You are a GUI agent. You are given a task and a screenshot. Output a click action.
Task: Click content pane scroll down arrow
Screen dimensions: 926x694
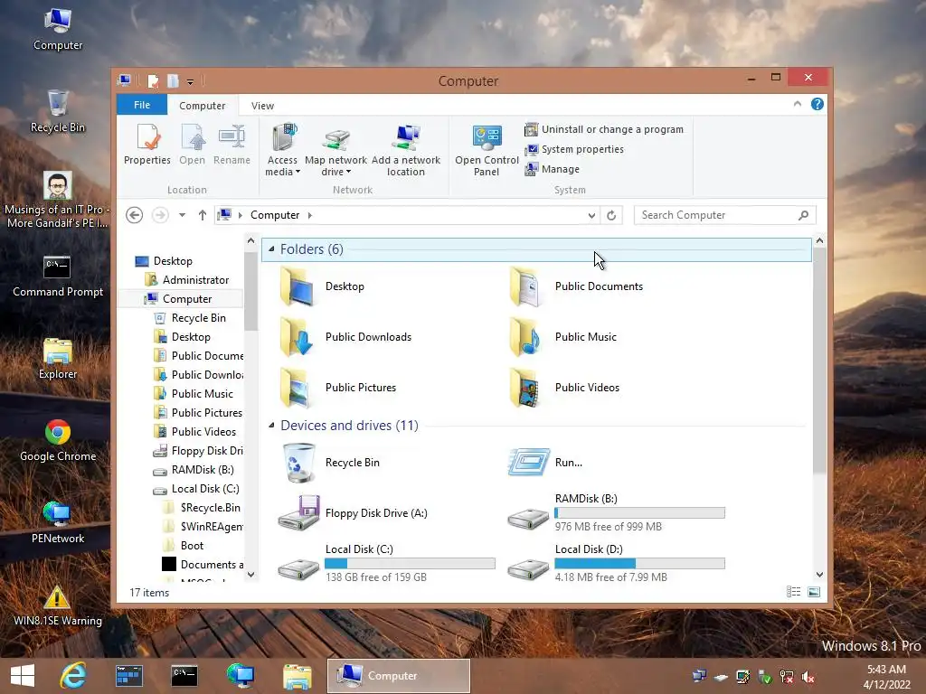click(x=819, y=574)
